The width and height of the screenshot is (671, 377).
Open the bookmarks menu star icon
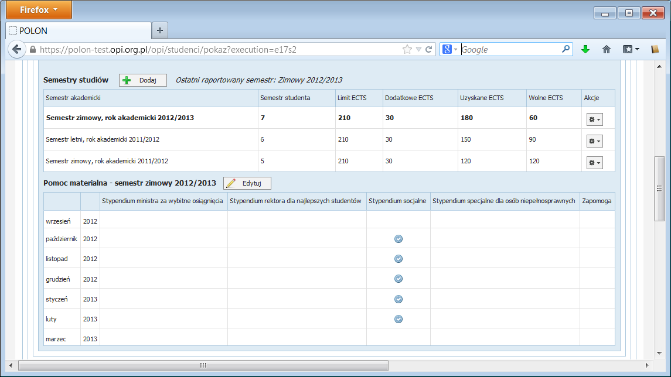pyautogui.click(x=628, y=50)
